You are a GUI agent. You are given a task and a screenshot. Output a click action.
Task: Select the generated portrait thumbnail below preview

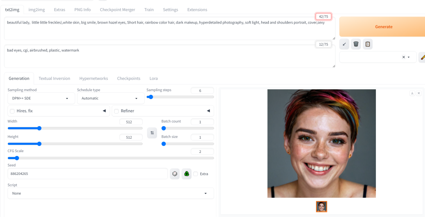click(322, 207)
